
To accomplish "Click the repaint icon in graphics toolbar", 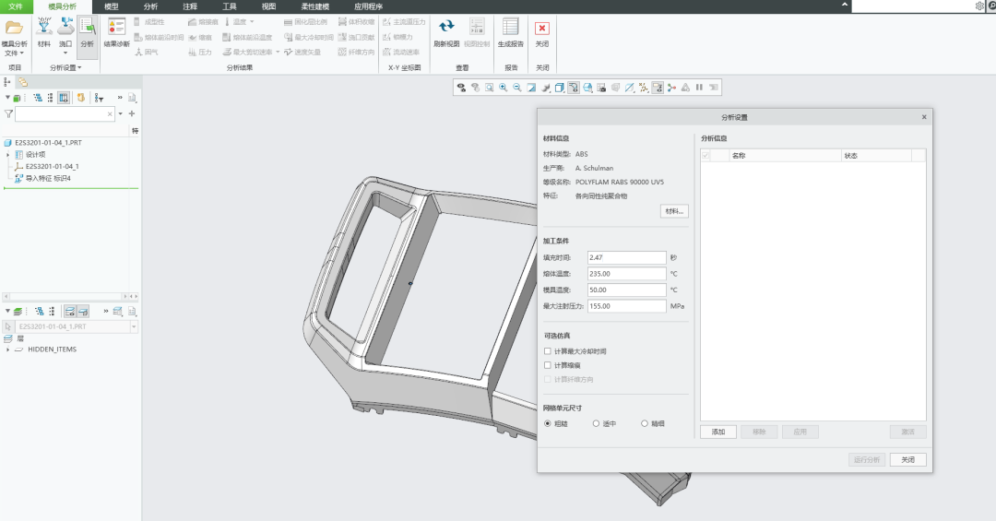I will pyautogui.click(x=531, y=88).
